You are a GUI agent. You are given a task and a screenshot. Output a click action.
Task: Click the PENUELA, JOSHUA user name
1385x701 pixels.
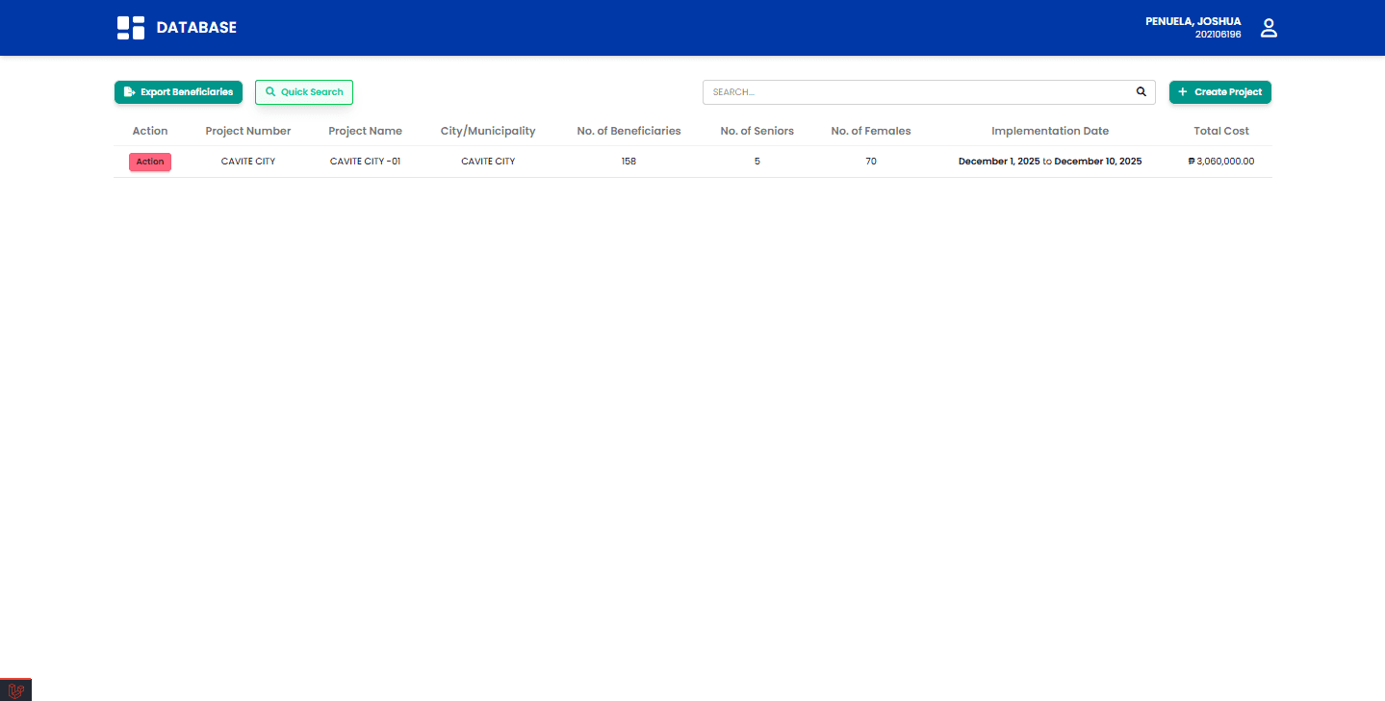(1193, 21)
